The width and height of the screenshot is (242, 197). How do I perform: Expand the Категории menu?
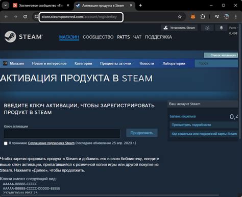(x=83, y=63)
